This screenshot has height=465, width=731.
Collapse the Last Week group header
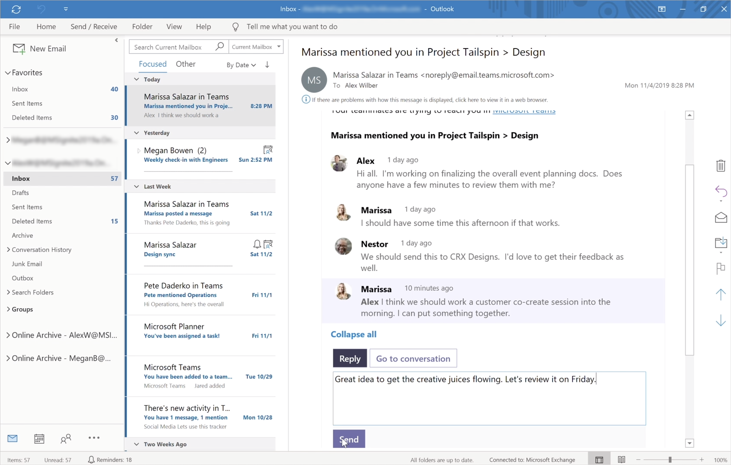click(x=137, y=186)
